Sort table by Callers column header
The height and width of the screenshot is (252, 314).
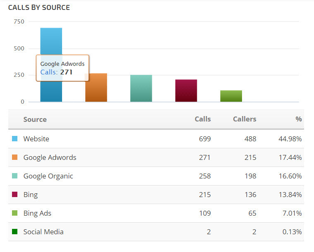coord(244,119)
